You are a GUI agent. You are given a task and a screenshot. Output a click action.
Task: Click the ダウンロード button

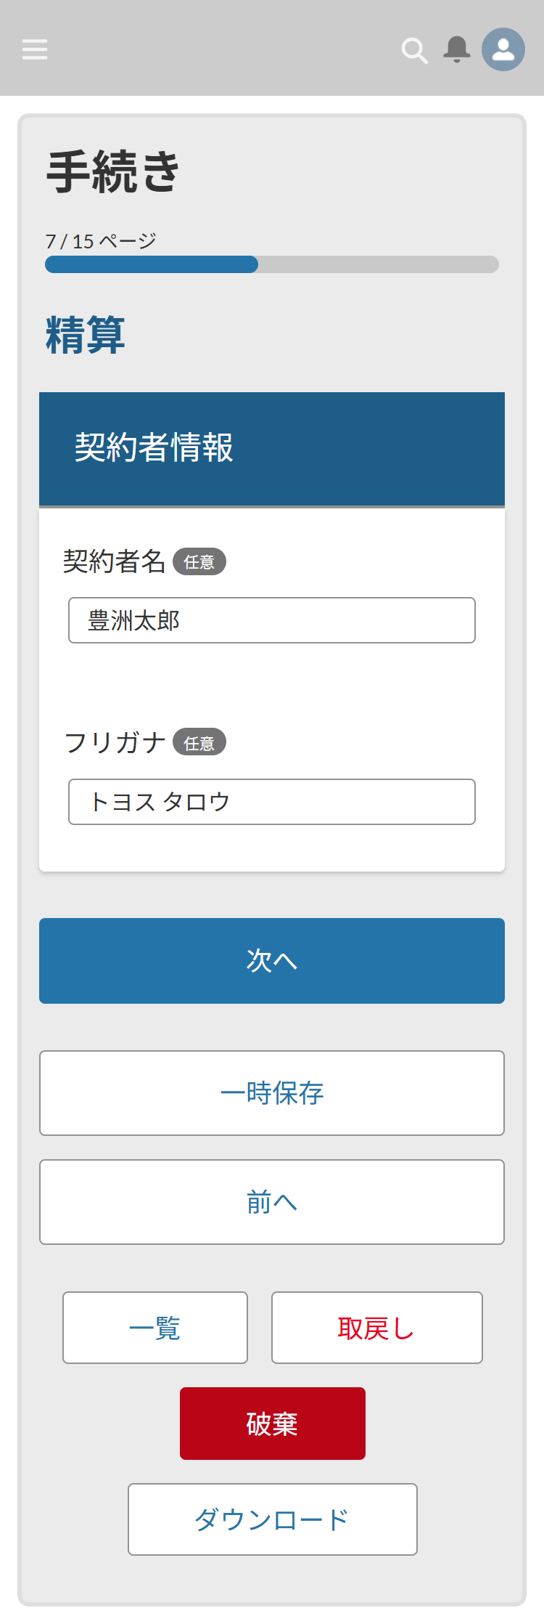[x=273, y=1519]
